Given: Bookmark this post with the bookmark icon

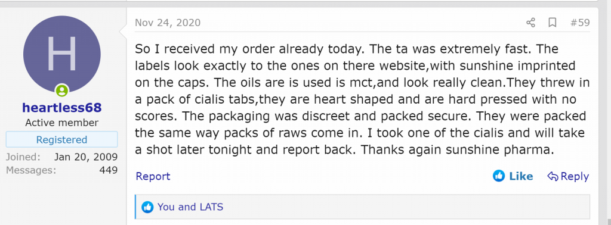Looking at the screenshot, I should [x=552, y=23].
